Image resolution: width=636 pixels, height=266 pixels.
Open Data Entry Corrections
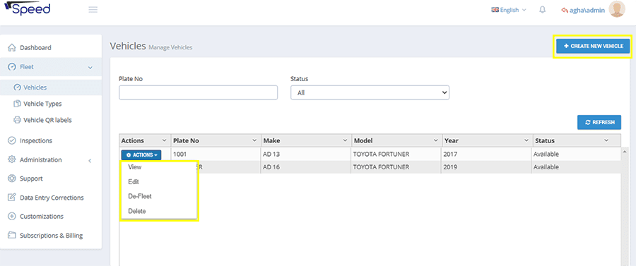[x=51, y=198]
